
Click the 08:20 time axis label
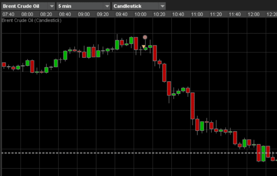click(46, 14)
